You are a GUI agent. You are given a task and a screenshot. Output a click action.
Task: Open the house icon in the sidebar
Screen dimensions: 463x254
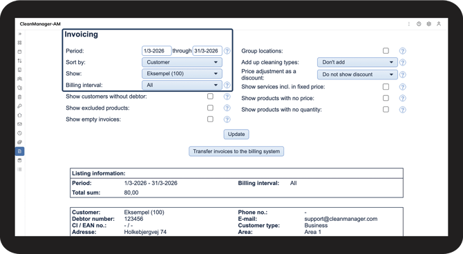(x=20, y=115)
